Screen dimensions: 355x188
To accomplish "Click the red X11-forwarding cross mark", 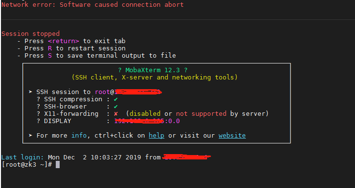I will (116, 113).
